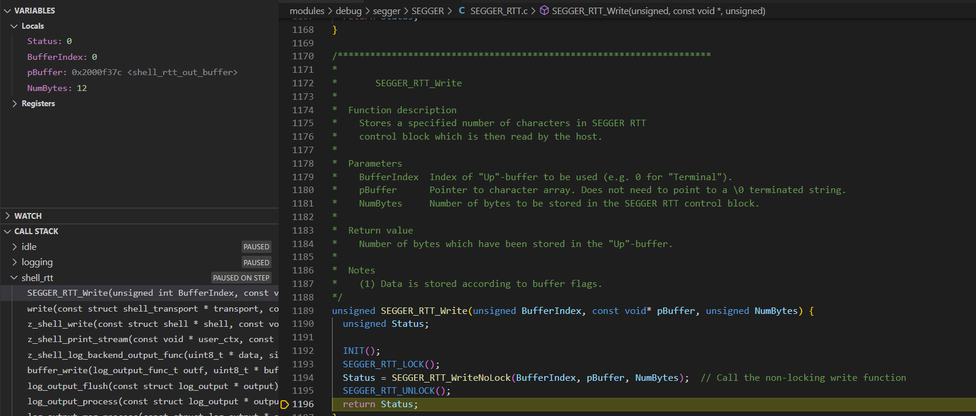Viewport: 976px width, 416px height.
Task: Select the 'Status: 0' local variable
Action: (x=140, y=41)
